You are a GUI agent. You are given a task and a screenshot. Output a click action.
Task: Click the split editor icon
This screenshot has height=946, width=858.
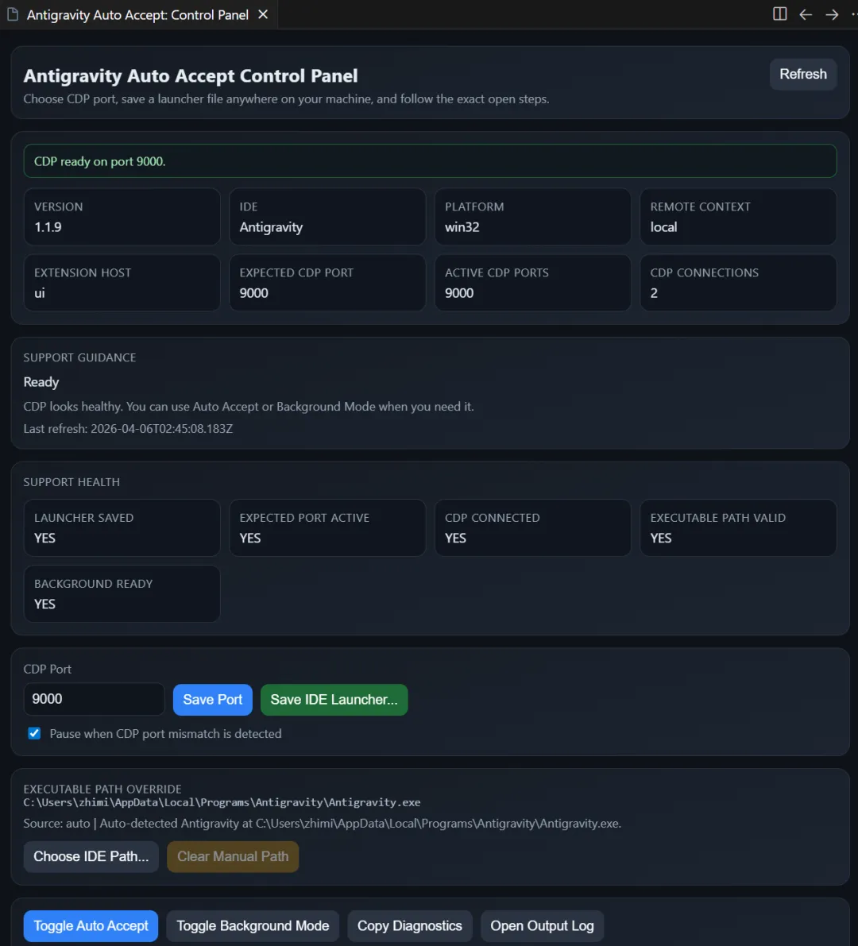tap(779, 14)
